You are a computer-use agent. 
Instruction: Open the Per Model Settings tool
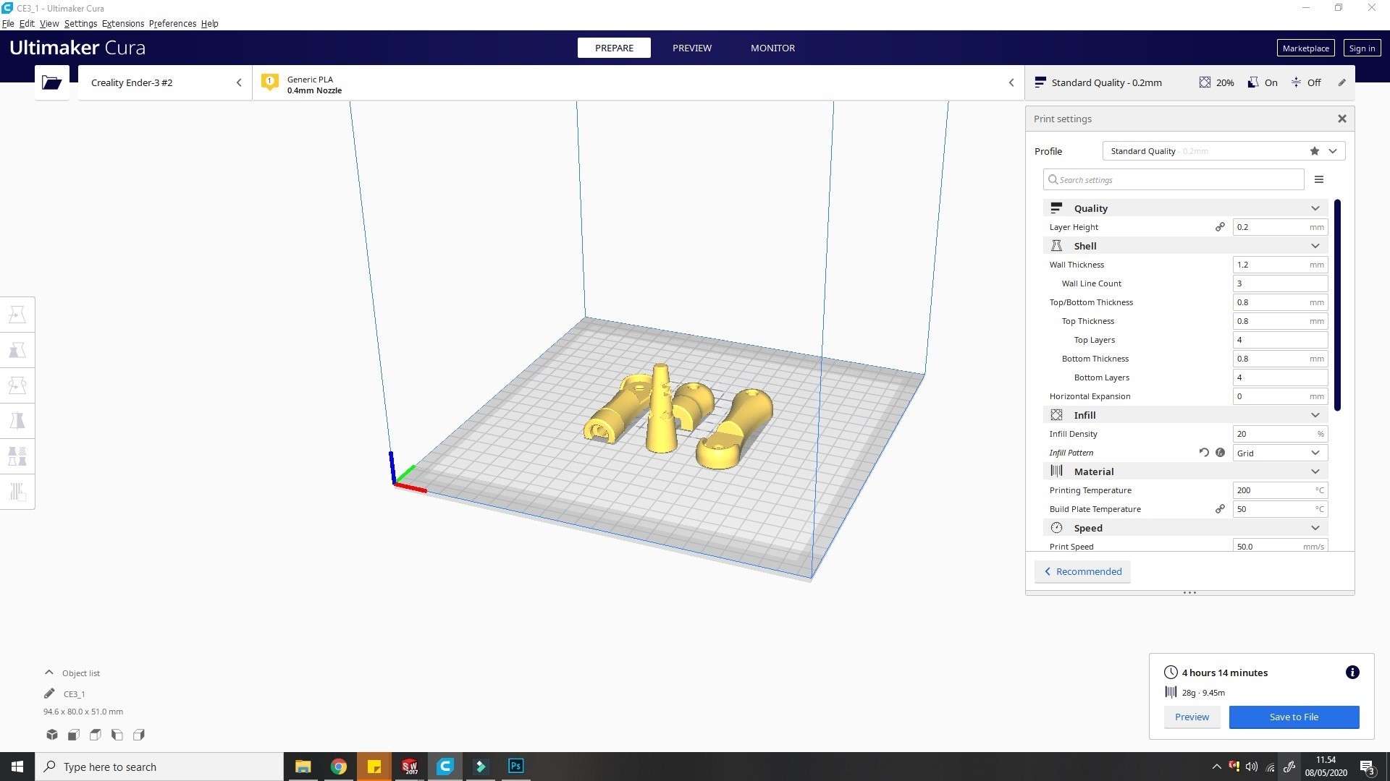pyautogui.click(x=17, y=456)
